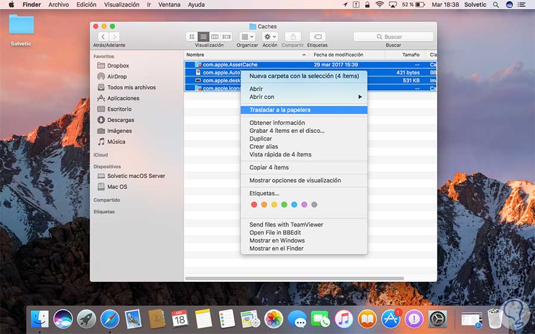Viewport: 535px width, 334px height.
Task: Open System Preferences from the Dock
Action: click(x=438, y=319)
